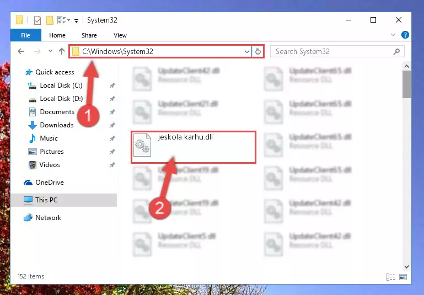Click pin icon beside Documents

[112, 112]
